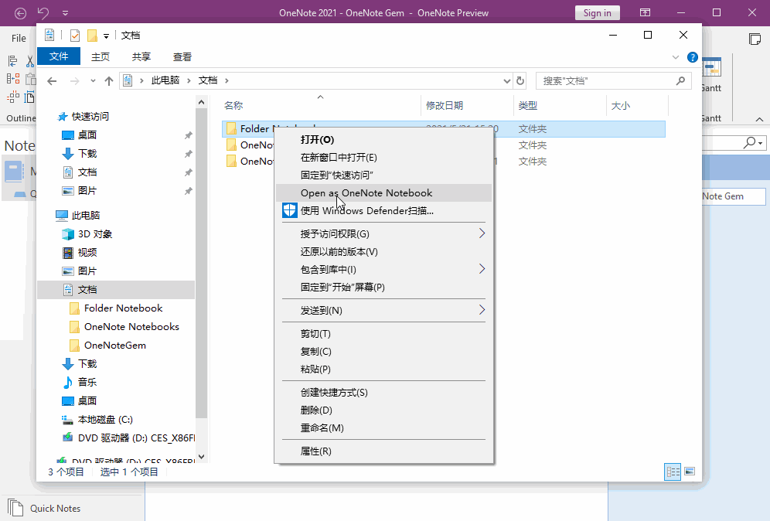The height and width of the screenshot is (521, 770).
Task: Select the DVD 驱动器 (D:) CES_X86 drive
Action: pos(128,438)
